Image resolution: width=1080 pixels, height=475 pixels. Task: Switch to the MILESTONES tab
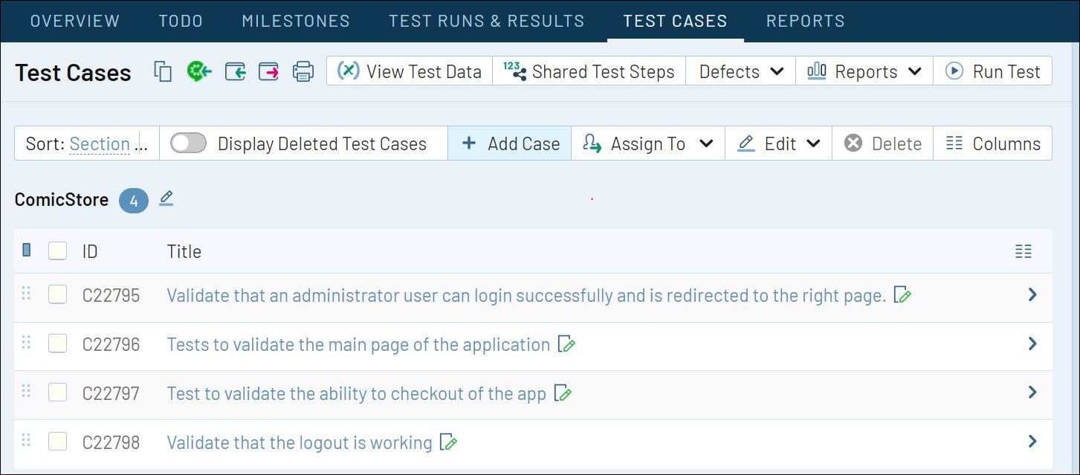point(295,21)
